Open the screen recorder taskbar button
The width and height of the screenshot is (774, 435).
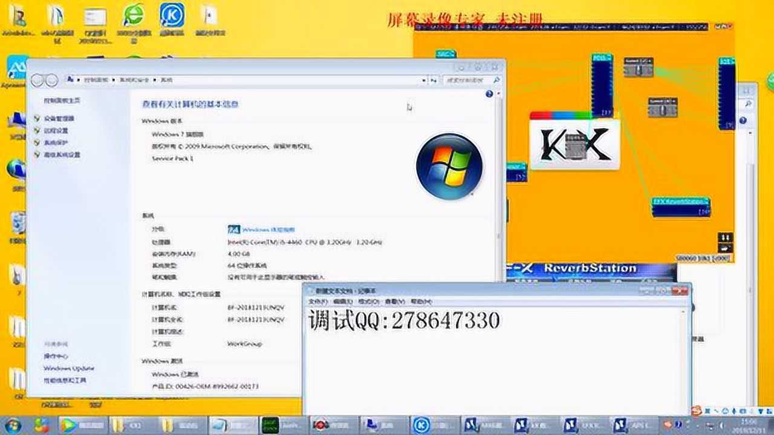[x=334, y=425]
